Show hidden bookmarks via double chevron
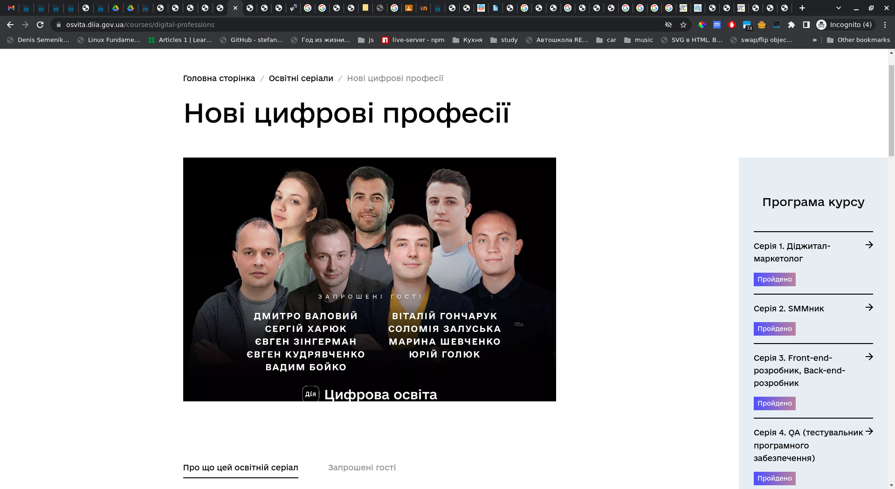895x489 pixels. (814, 40)
